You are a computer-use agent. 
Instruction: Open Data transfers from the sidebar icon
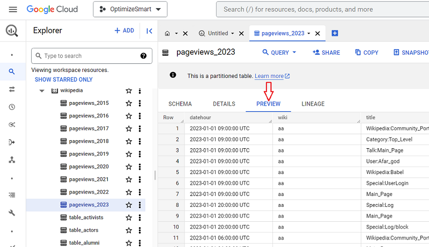pos(12,89)
